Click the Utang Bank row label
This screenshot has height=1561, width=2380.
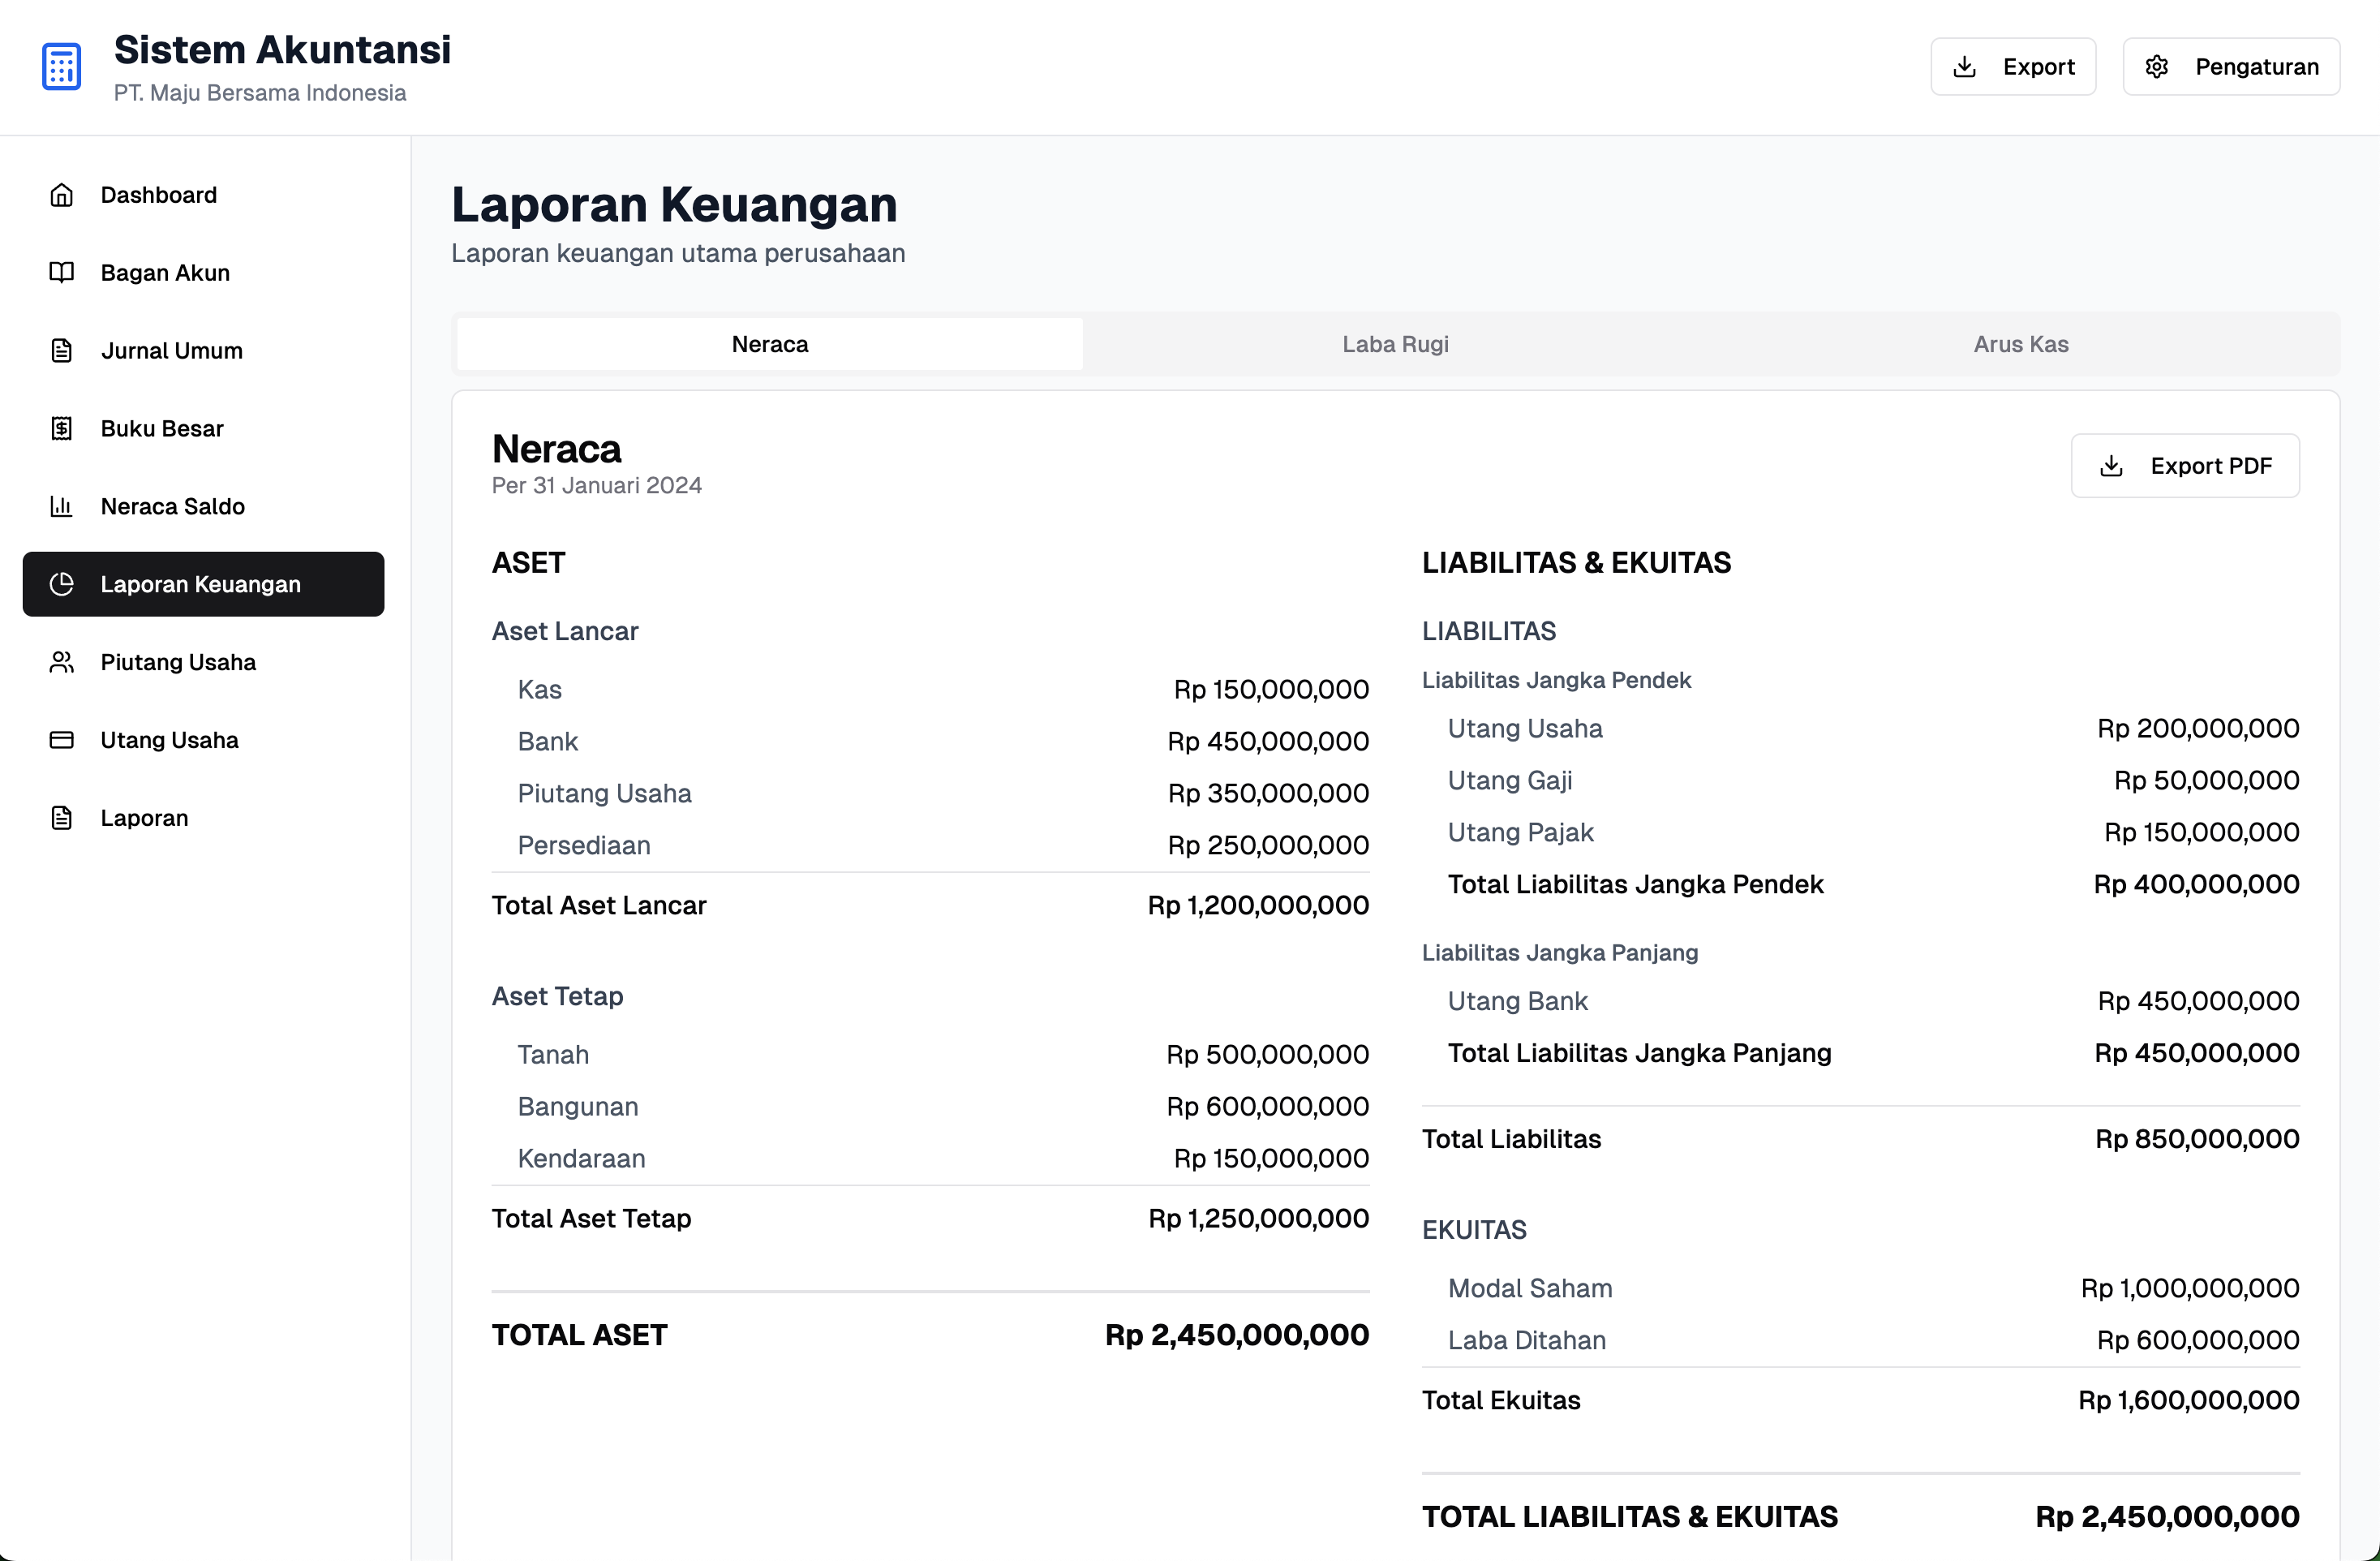1517,1001
